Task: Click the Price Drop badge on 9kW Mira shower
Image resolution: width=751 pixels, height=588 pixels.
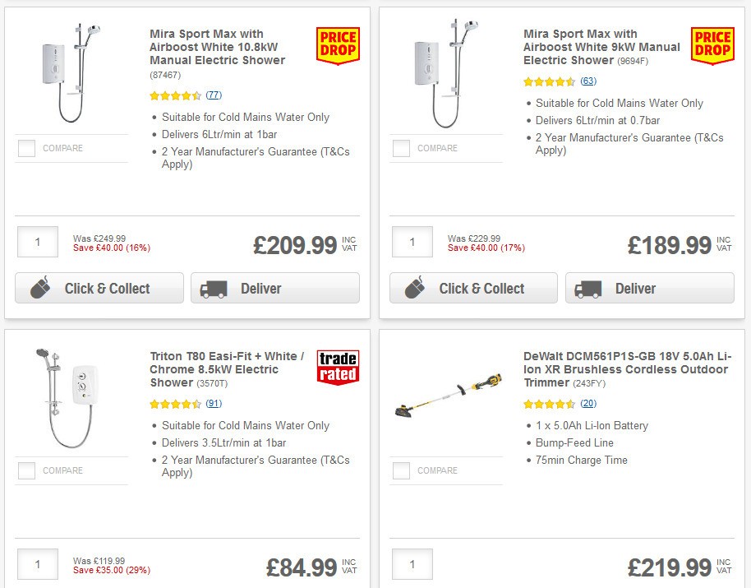Action: point(712,47)
